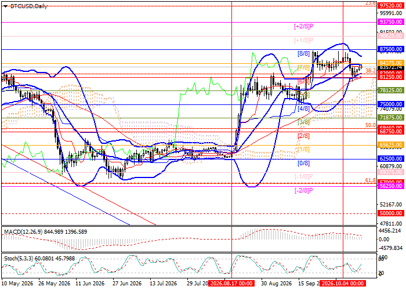Screen dimensions: 406x290
Task: Click the 27 Jun 2026 date label
Action: tap(127, 284)
